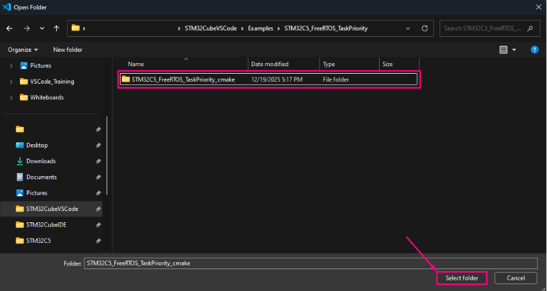Expand the address bar history dropdown
Viewport: 547px width, 291px height.
pyautogui.click(x=408, y=29)
